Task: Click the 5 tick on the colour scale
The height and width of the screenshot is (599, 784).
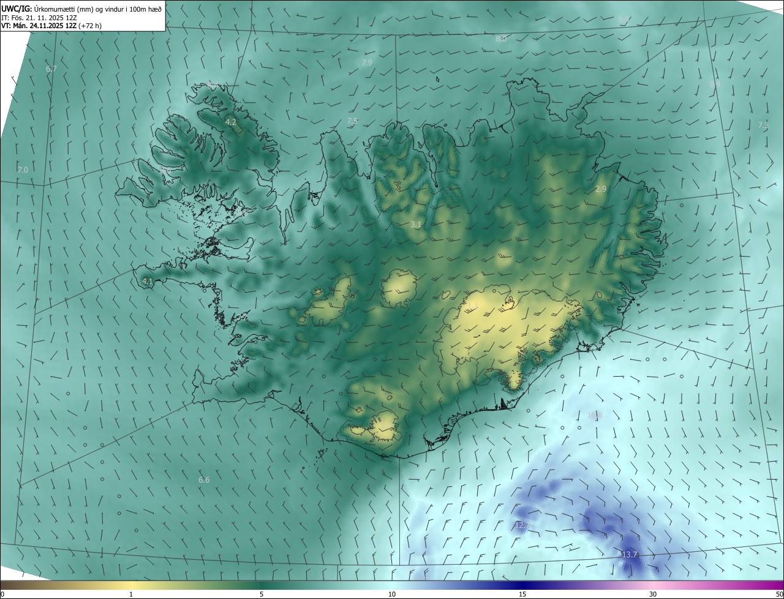Action: click(x=262, y=594)
